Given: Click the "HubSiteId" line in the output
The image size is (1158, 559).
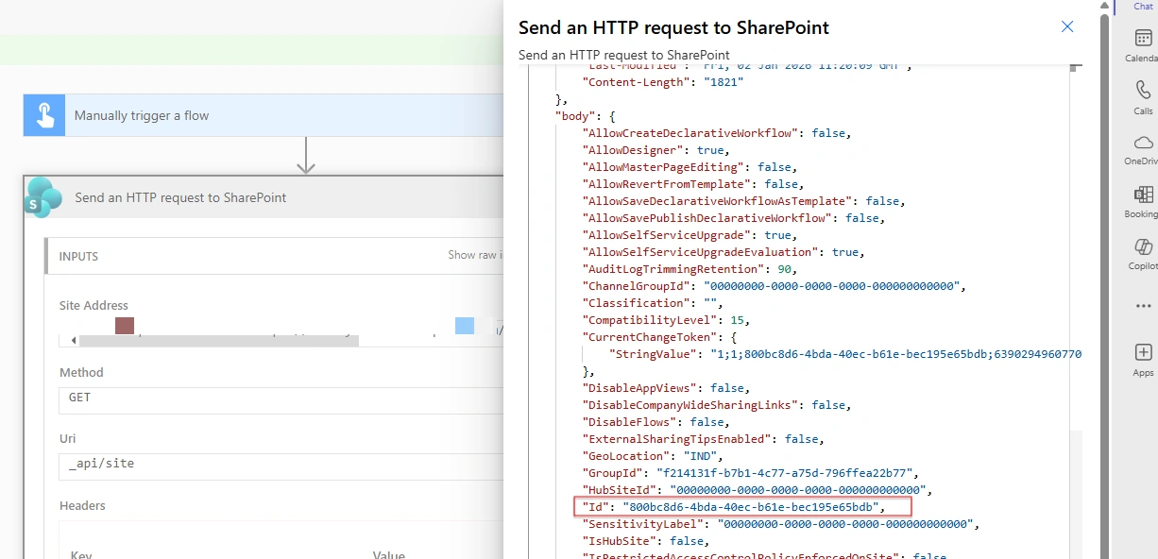Looking at the screenshot, I should (x=758, y=490).
